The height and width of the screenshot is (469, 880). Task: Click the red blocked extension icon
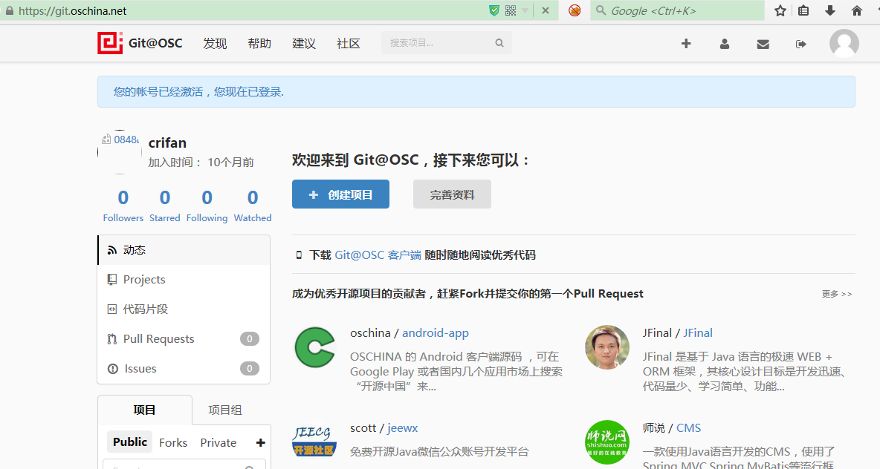(x=574, y=10)
